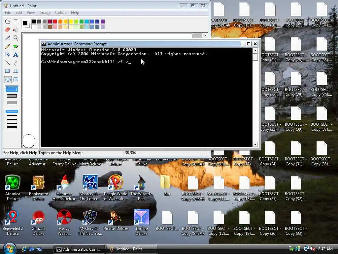Open the Image menu in Paint

(x=45, y=13)
